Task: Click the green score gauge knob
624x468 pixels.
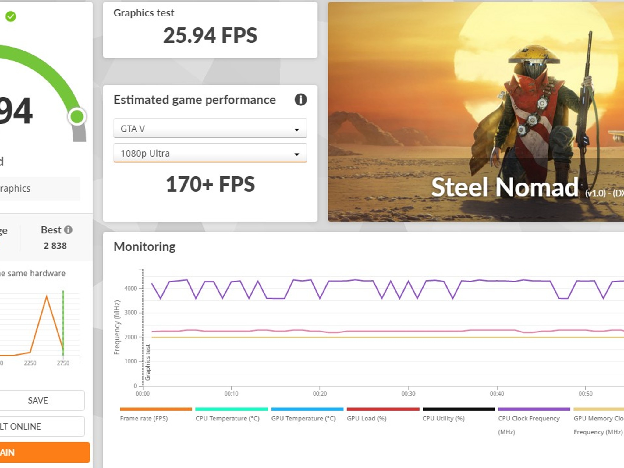Action: pos(77,116)
